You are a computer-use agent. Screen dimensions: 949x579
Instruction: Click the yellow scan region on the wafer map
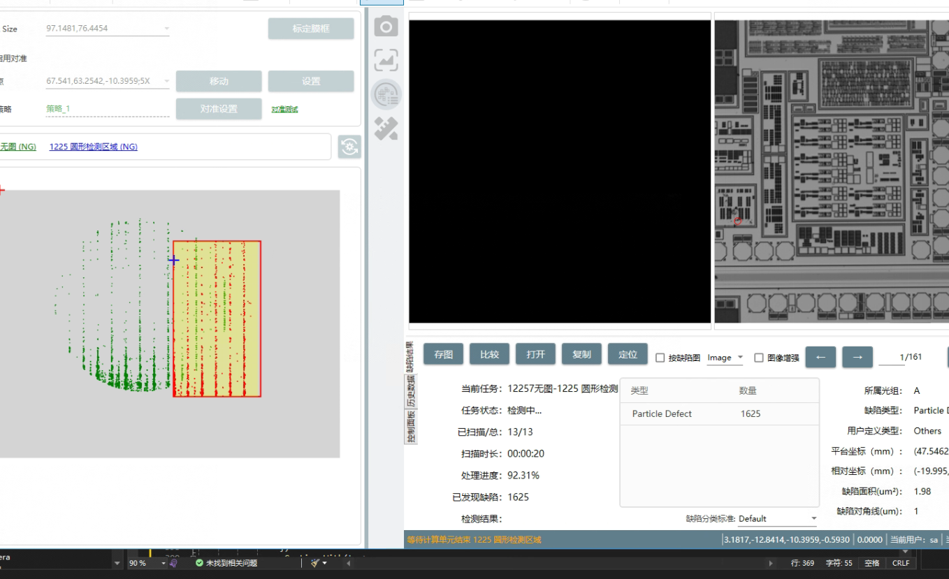[x=217, y=319]
